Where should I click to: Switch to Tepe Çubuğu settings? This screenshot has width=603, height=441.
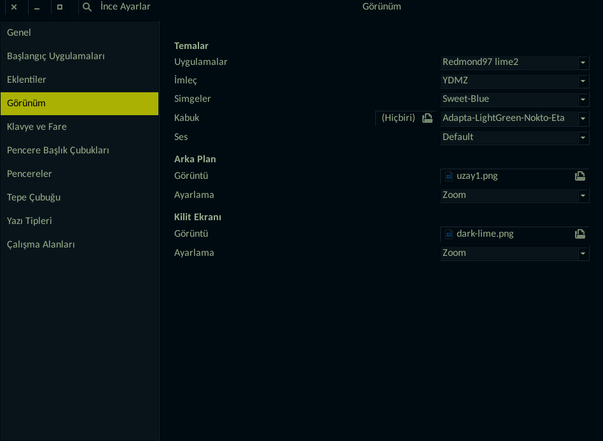(x=80, y=197)
